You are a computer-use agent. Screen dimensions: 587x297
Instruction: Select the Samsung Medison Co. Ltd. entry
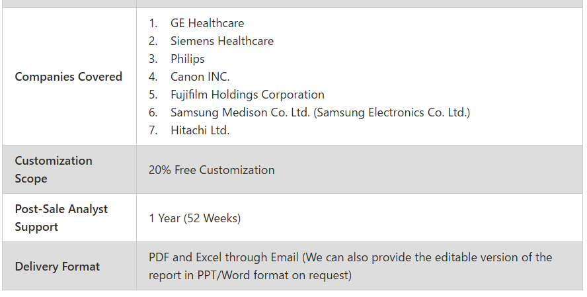(240, 112)
